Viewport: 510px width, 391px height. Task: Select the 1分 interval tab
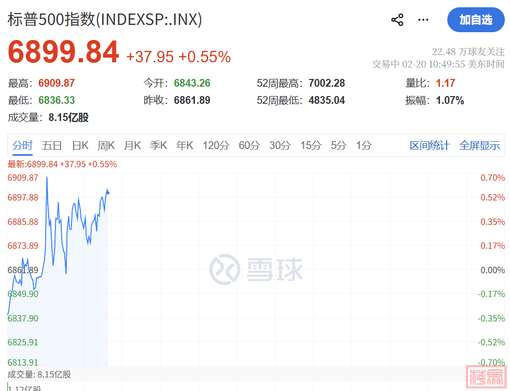tap(363, 146)
